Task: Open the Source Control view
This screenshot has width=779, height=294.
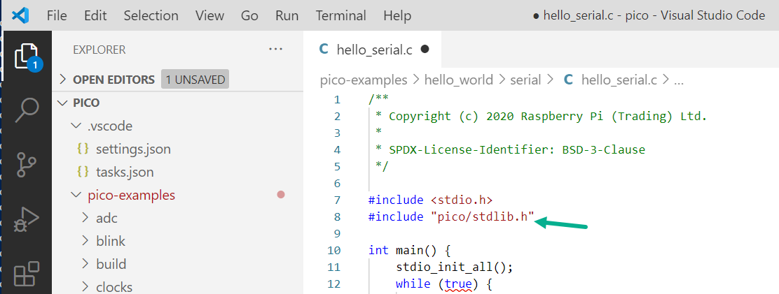Action: pyautogui.click(x=27, y=165)
